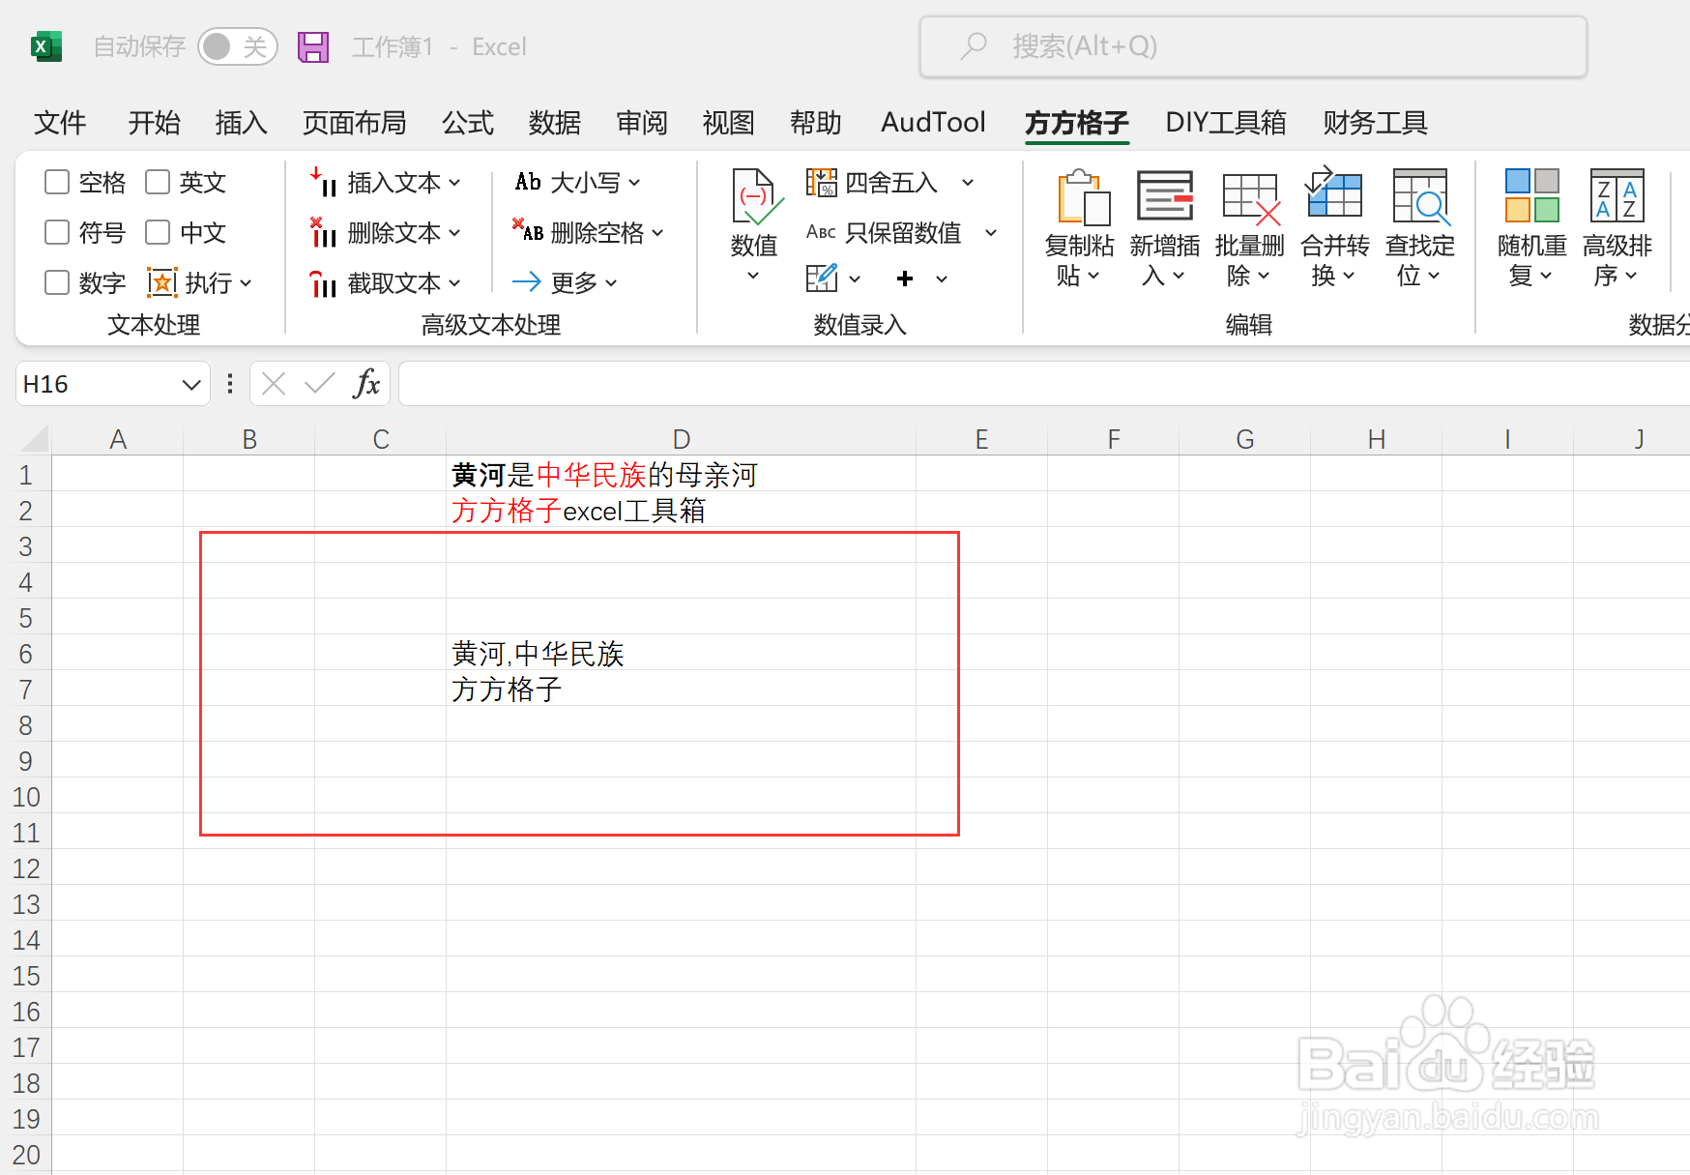The height and width of the screenshot is (1175, 1690).
Task: Click the formula bar cancel X icon
Action: 274,384
